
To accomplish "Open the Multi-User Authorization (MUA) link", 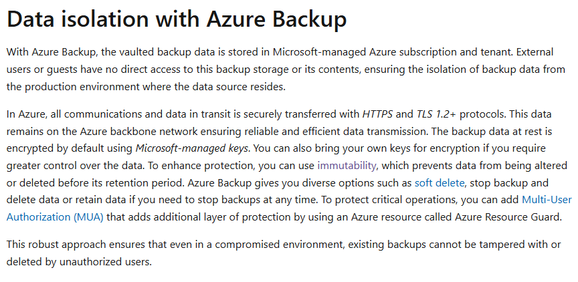I will (x=289, y=208).
